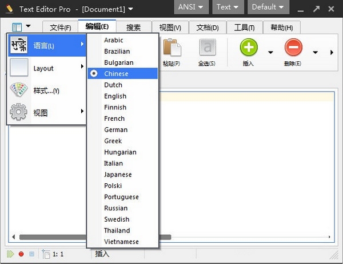Select French language
Viewport: 343px width, 264px height.
pyautogui.click(x=122, y=119)
